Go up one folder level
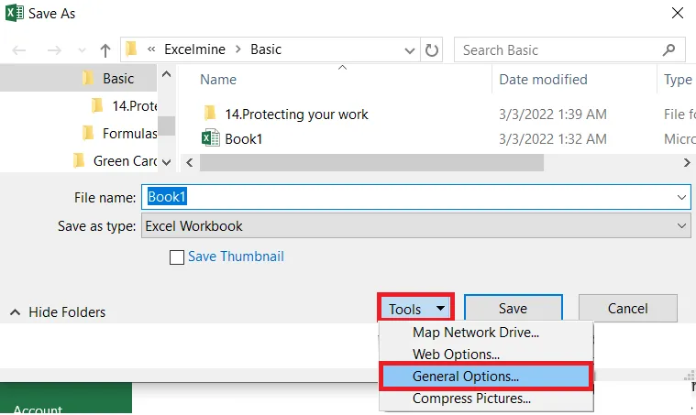Screen dimensions: 696x415 tap(105, 50)
